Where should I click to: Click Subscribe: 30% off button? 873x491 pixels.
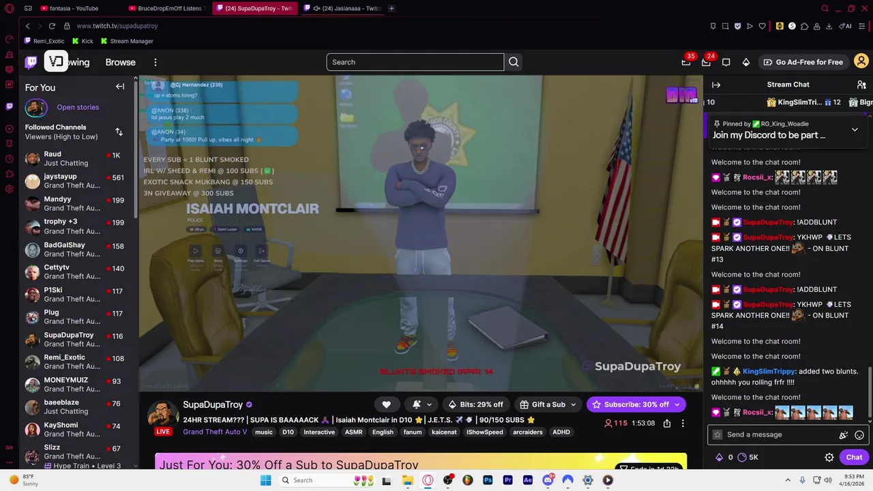tap(636, 404)
